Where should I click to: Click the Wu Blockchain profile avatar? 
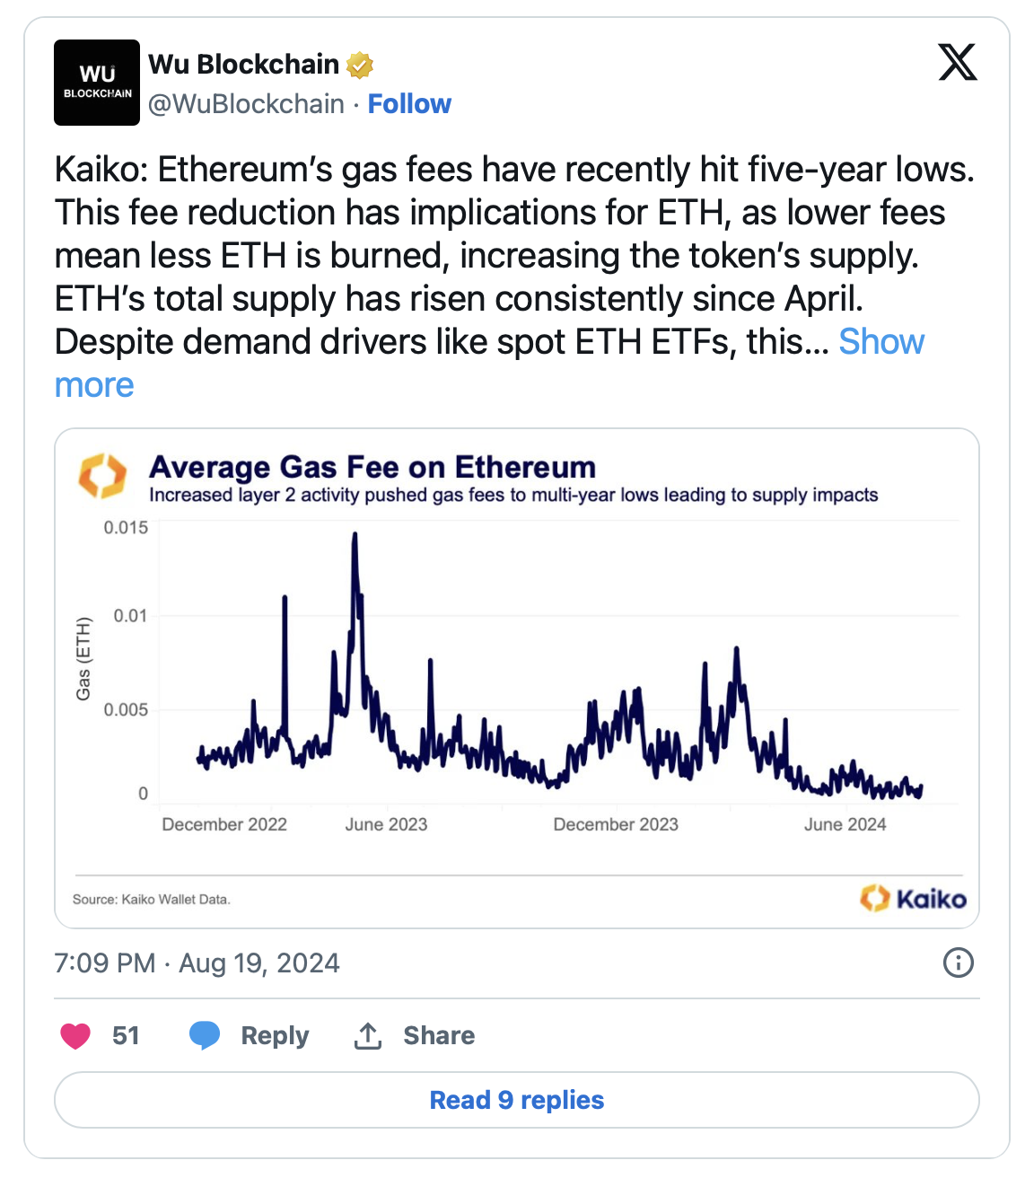coord(97,81)
